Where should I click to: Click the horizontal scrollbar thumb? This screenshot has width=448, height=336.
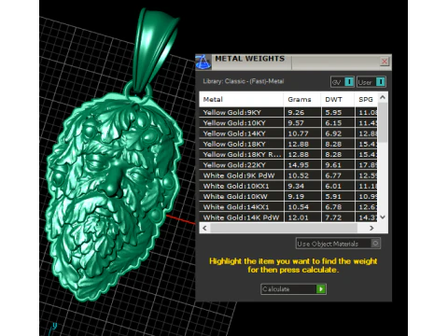coord(284,228)
